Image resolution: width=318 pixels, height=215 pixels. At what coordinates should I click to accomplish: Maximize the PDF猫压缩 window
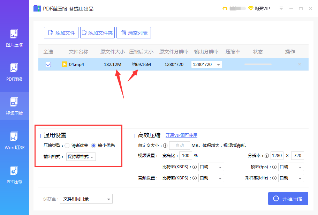(x=301, y=8)
